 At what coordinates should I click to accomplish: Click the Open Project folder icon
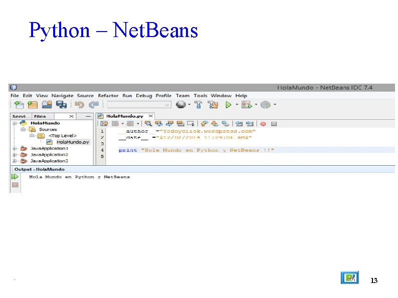47,105
